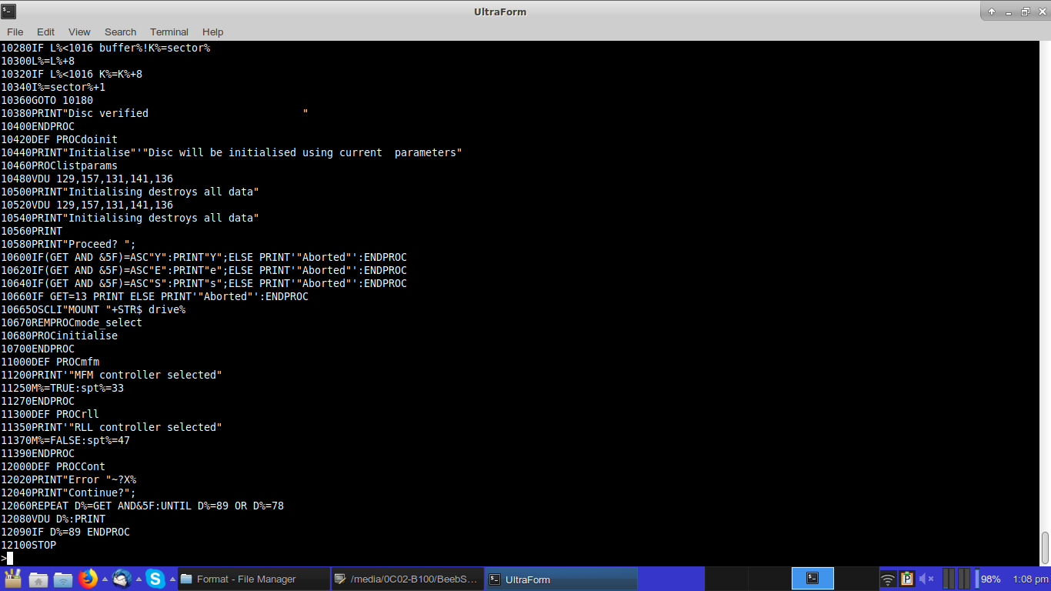
Task: Open the network folder icon in taskbar
Action: 63,579
